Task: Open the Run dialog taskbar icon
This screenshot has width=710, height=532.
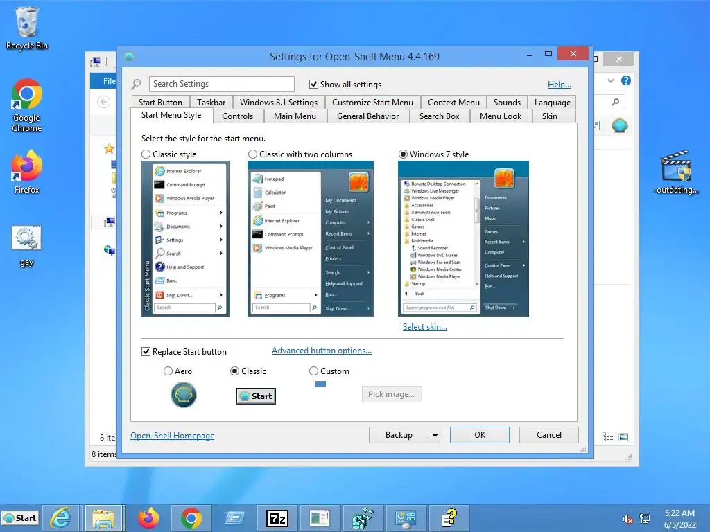Action: (234, 518)
